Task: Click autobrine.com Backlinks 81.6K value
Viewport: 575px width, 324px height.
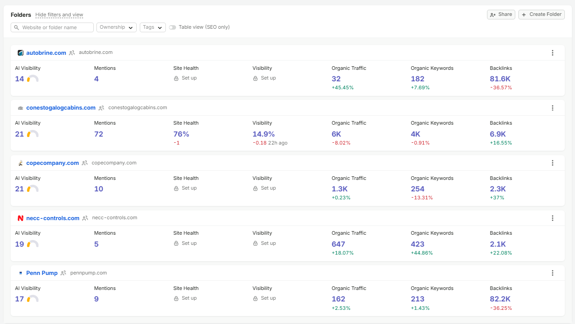Action: [500, 79]
